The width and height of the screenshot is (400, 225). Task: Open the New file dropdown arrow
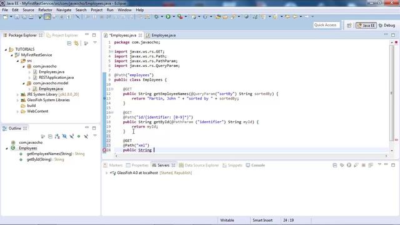pos(11,17)
